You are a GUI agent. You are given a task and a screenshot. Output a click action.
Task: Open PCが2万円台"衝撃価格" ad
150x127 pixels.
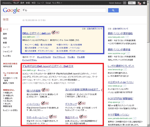tap(121, 99)
